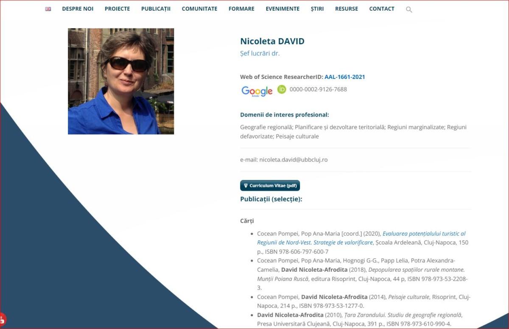509x329 pixels.
Task: Open the DESPRE NOI menu
Action: coord(78,9)
